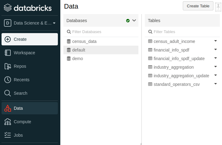Click green cluster status check icon
The height and width of the screenshot is (145, 222).
pyautogui.click(x=128, y=21)
